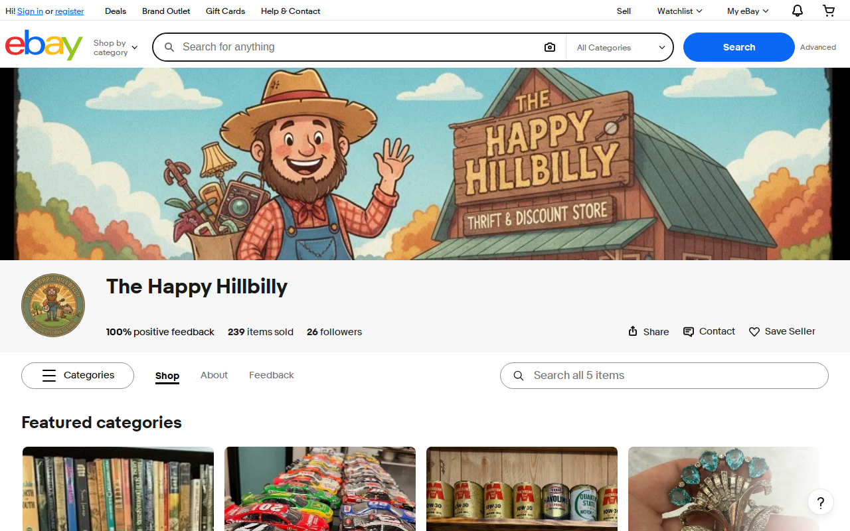Screen dimensions: 850x531
Task: Click the eBay logo
Action: pyautogui.click(x=44, y=45)
